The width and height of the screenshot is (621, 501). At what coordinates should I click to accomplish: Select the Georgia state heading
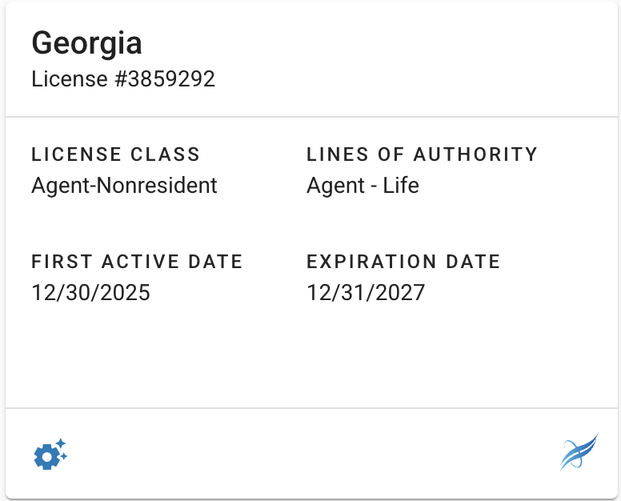86,43
